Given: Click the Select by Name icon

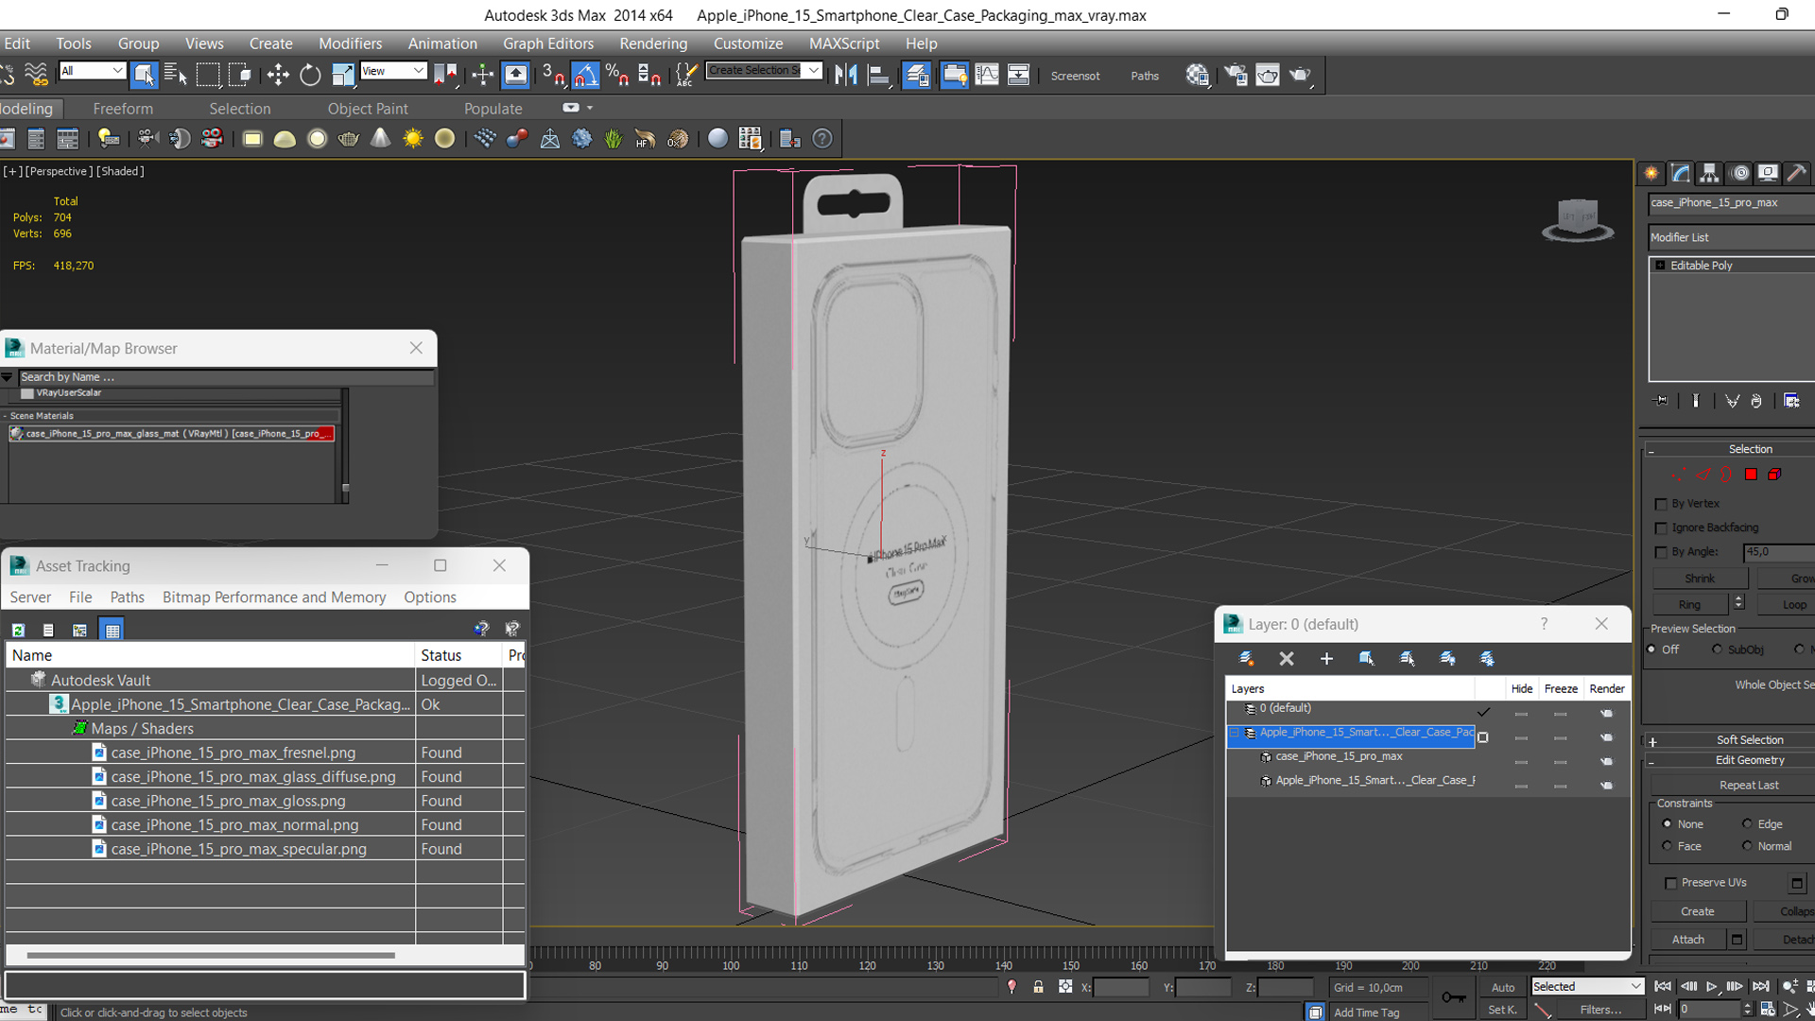Looking at the screenshot, I should pos(176,75).
